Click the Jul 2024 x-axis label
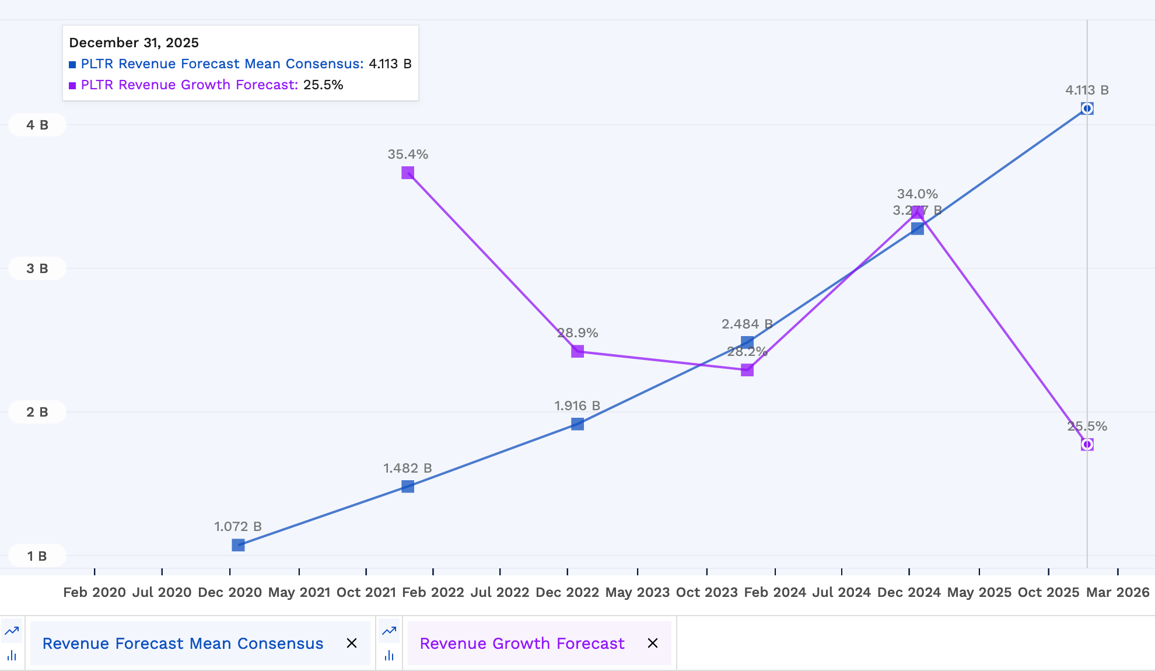Viewport: 1155px width, 671px height. [842, 592]
